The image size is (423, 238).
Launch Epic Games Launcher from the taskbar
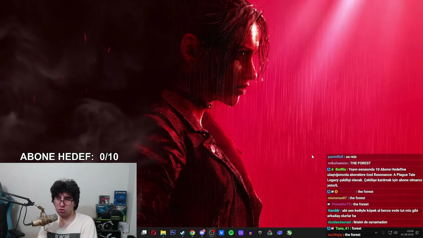pyautogui.click(x=260, y=233)
